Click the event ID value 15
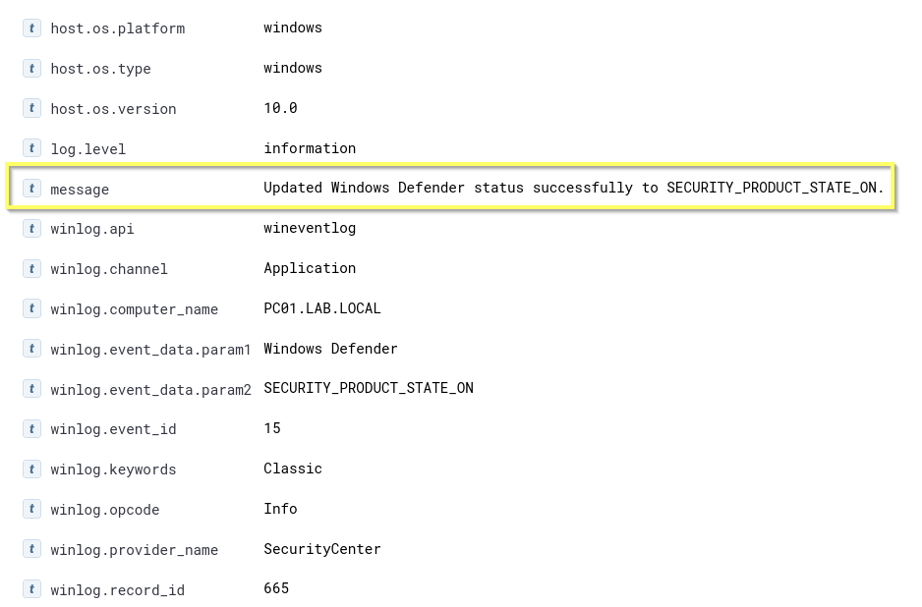922x607 pixels. [x=272, y=428]
